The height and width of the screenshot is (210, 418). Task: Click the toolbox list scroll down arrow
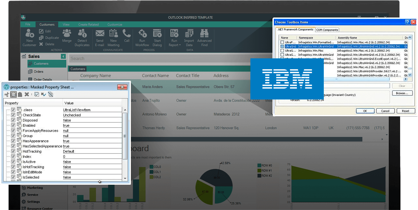(410, 75)
